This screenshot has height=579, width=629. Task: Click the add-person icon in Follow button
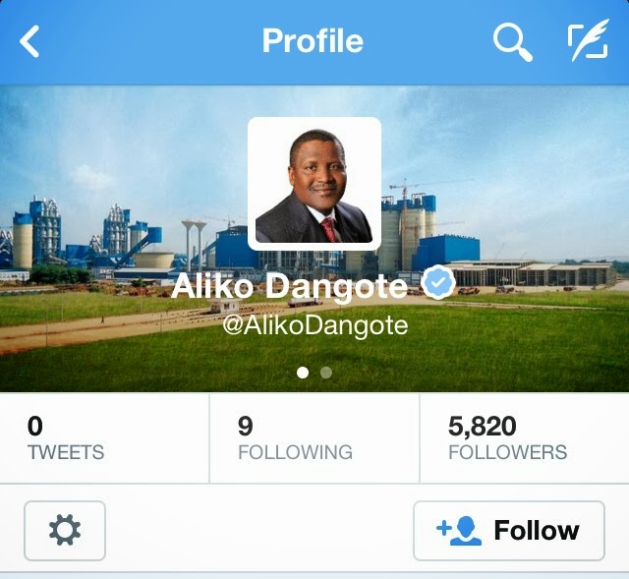tap(459, 531)
